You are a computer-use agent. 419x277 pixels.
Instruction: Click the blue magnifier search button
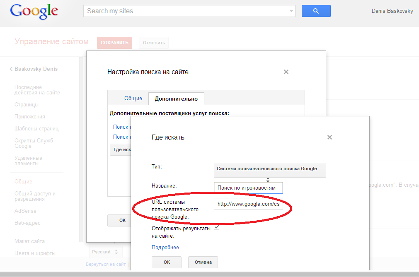[316, 11]
